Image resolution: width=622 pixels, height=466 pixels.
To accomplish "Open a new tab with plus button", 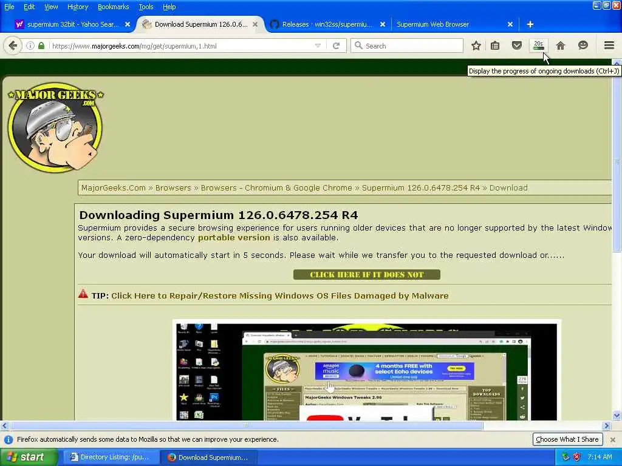I will (x=530, y=24).
